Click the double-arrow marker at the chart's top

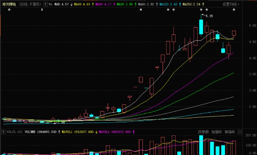[x=42, y=10]
